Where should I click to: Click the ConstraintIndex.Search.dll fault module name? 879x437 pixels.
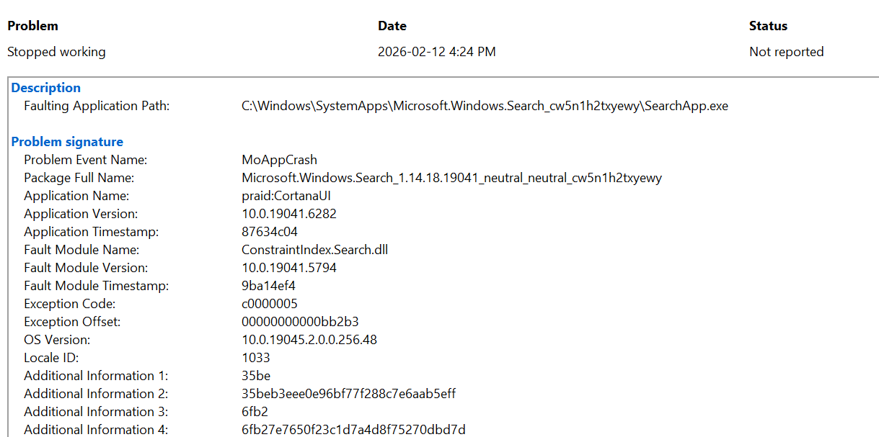click(315, 250)
